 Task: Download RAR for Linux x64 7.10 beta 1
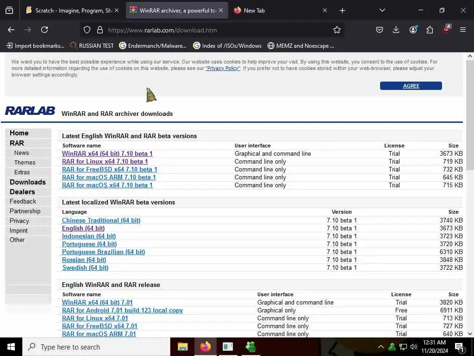tap(105, 161)
